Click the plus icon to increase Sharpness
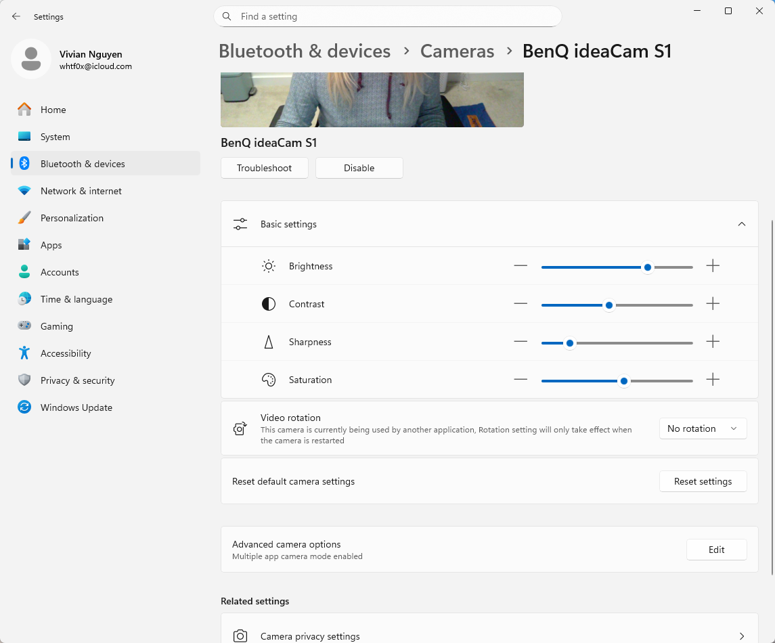The image size is (775, 643). tap(712, 342)
